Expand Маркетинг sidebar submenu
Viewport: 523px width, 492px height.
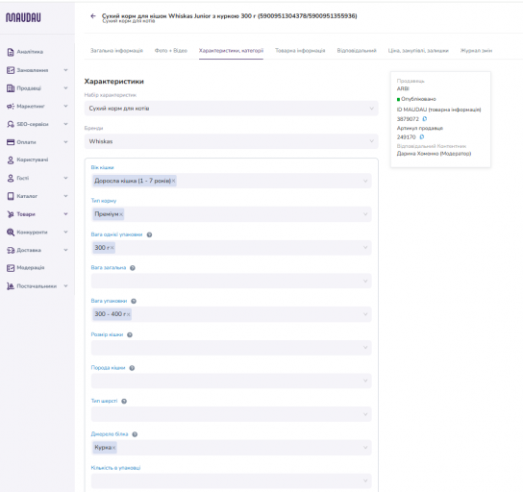click(x=65, y=106)
